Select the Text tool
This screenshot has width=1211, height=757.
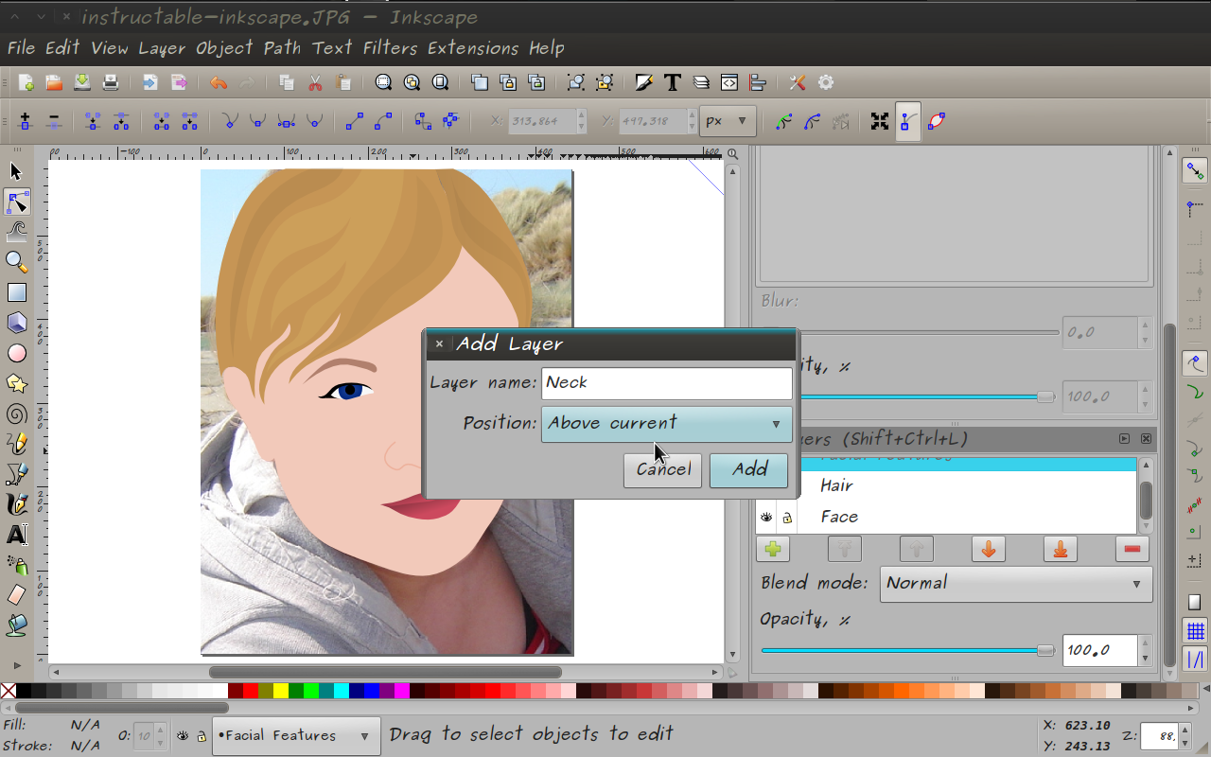pos(16,535)
